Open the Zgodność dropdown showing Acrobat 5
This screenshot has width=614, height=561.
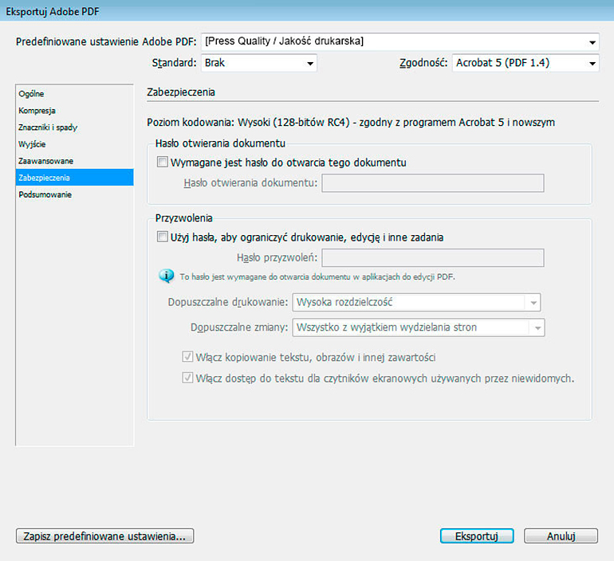click(525, 63)
